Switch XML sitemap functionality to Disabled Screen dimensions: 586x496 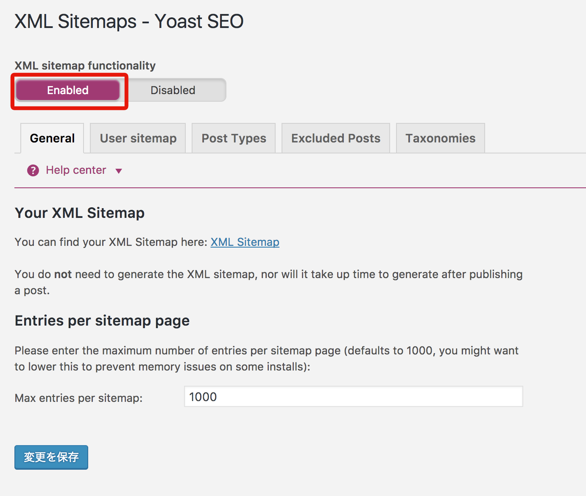[x=173, y=90]
